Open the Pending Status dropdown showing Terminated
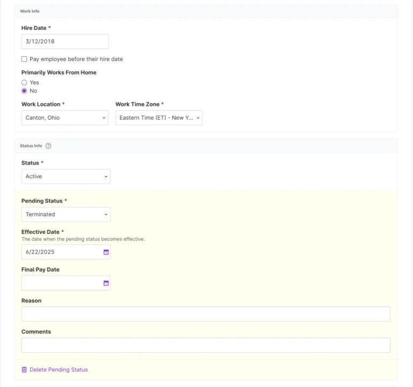The height and width of the screenshot is (387, 413). click(66, 215)
